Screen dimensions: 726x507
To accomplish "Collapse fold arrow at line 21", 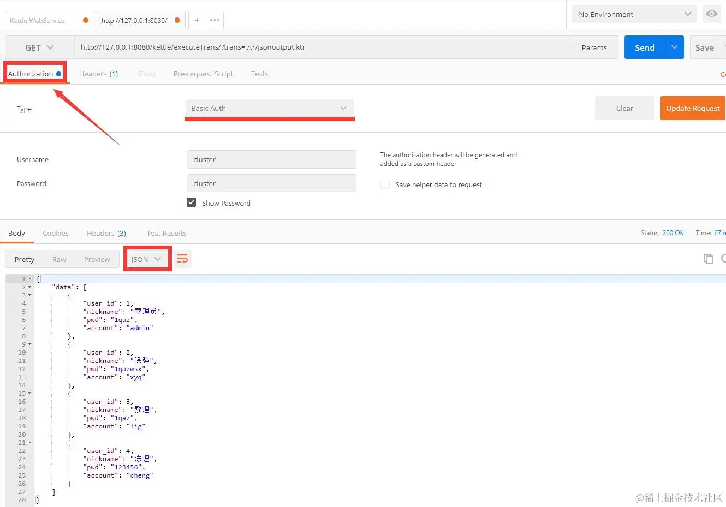I will tap(30, 443).
